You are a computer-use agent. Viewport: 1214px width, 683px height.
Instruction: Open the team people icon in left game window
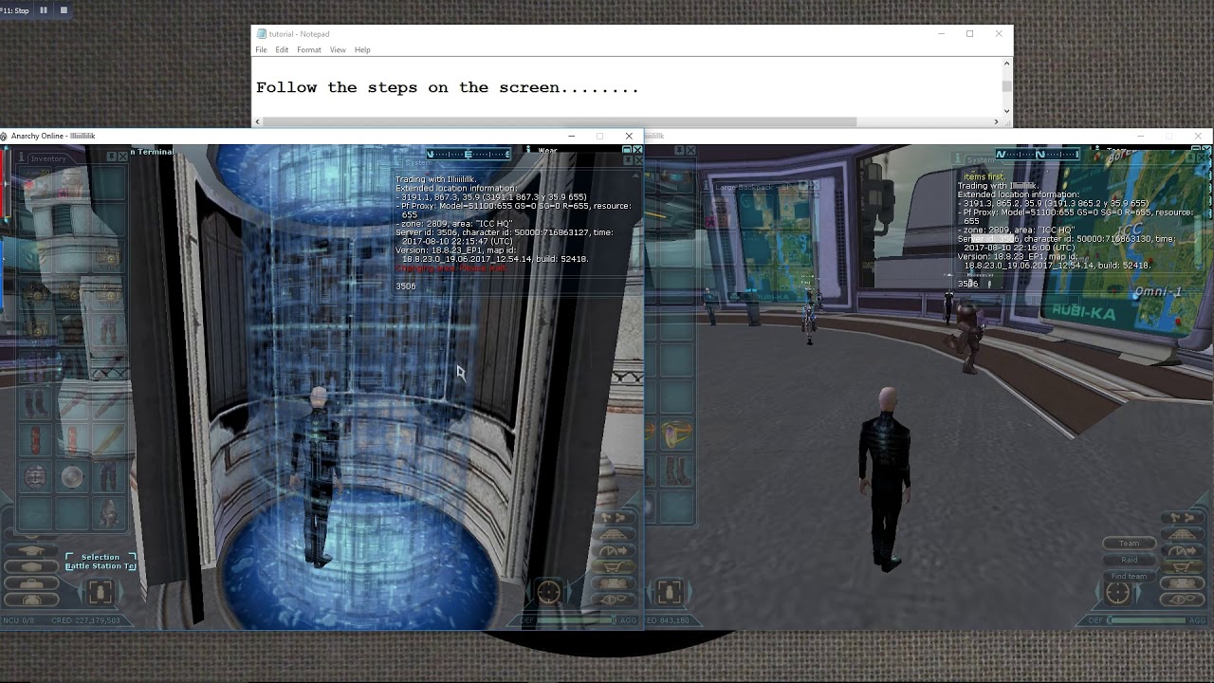[x=615, y=583]
